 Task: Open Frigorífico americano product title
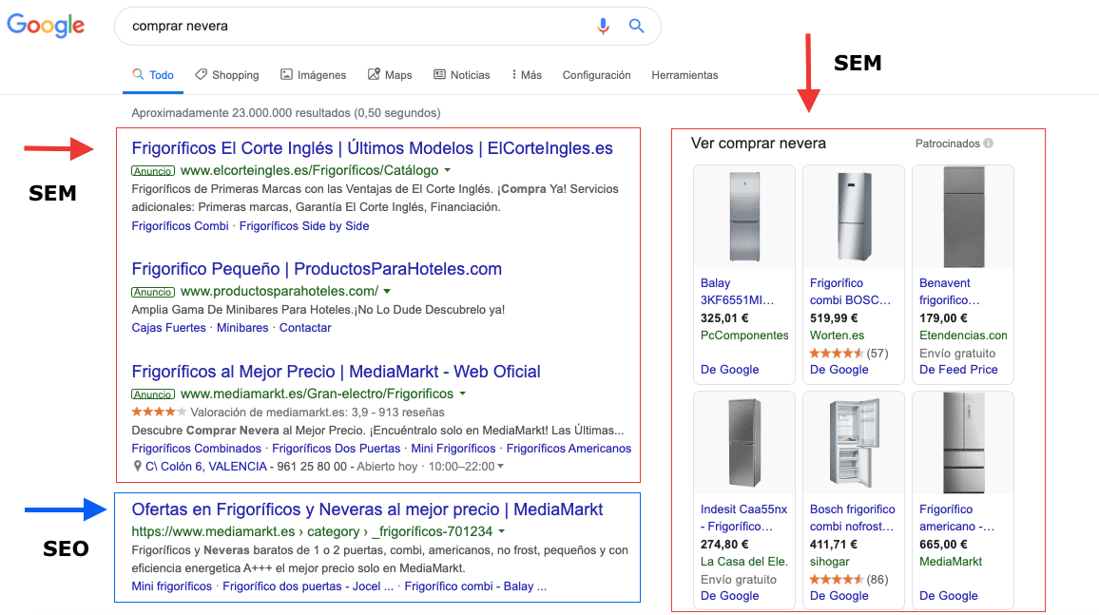pos(956,518)
